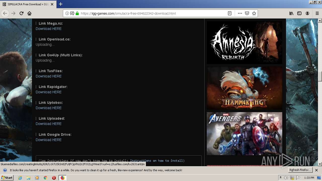This screenshot has height=181, width=322.
Task: Click the page scrollbar up arrow
Action: [x=320, y=21]
